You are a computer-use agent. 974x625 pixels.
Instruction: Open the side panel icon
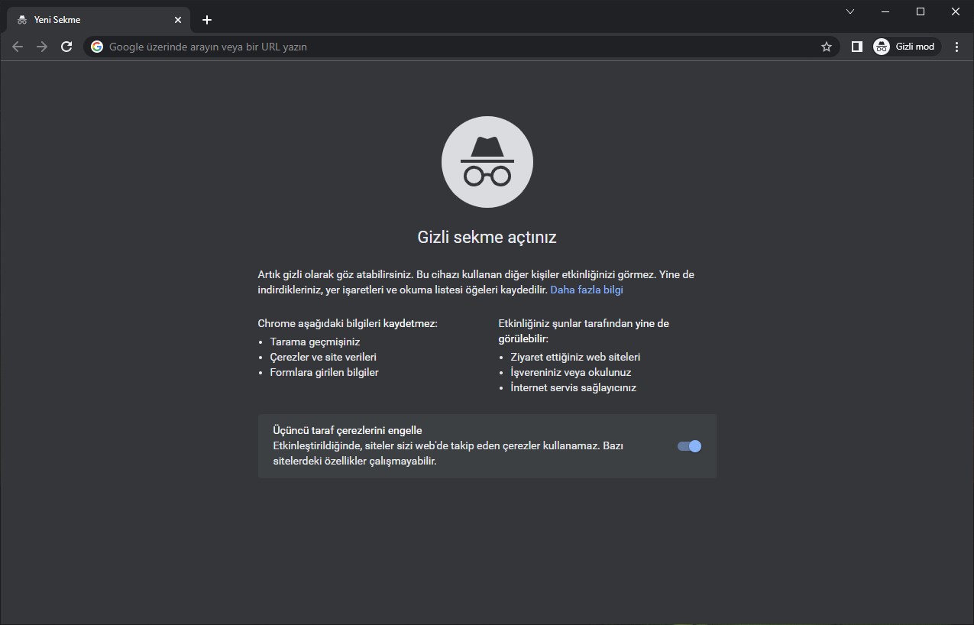click(857, 47)
